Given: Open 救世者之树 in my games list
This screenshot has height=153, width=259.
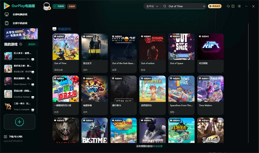Looking at the screenshot, I should (x=19, y=68).
